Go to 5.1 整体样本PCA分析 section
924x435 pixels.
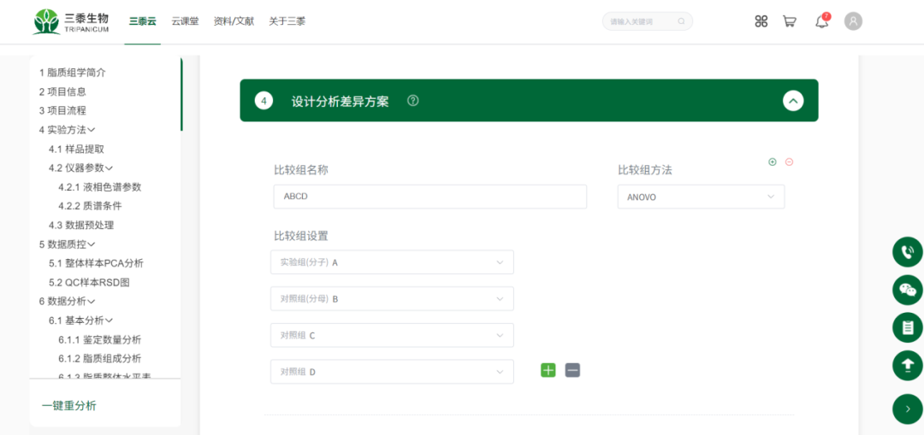95,263
